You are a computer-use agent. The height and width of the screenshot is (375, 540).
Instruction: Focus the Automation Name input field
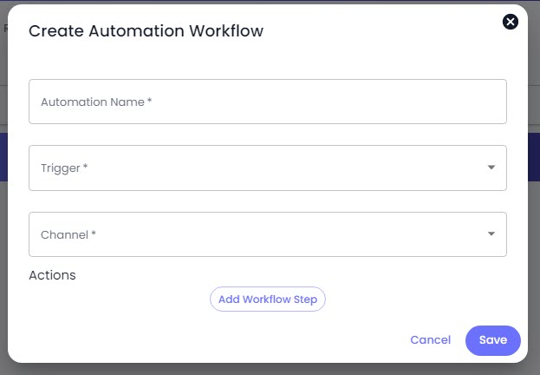tap(268, 102)
